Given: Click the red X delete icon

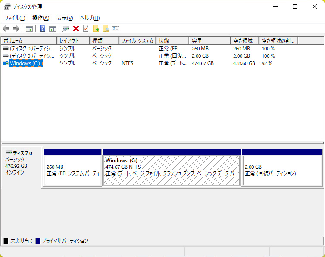Looking at the screenshot, I should [76, 28].
